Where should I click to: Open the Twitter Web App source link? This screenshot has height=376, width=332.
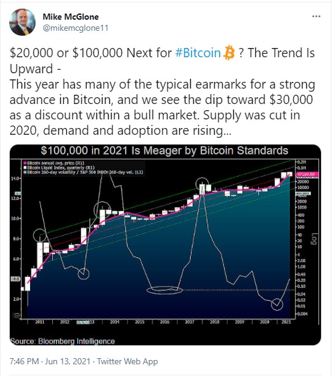pos(127,361)
